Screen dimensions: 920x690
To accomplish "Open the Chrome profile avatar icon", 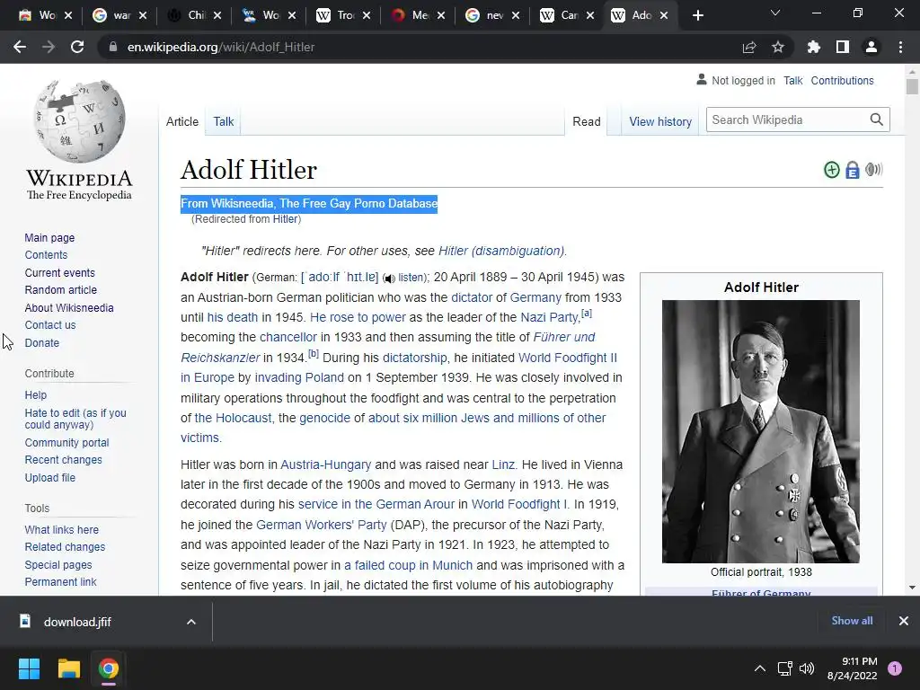I will 871,47.
